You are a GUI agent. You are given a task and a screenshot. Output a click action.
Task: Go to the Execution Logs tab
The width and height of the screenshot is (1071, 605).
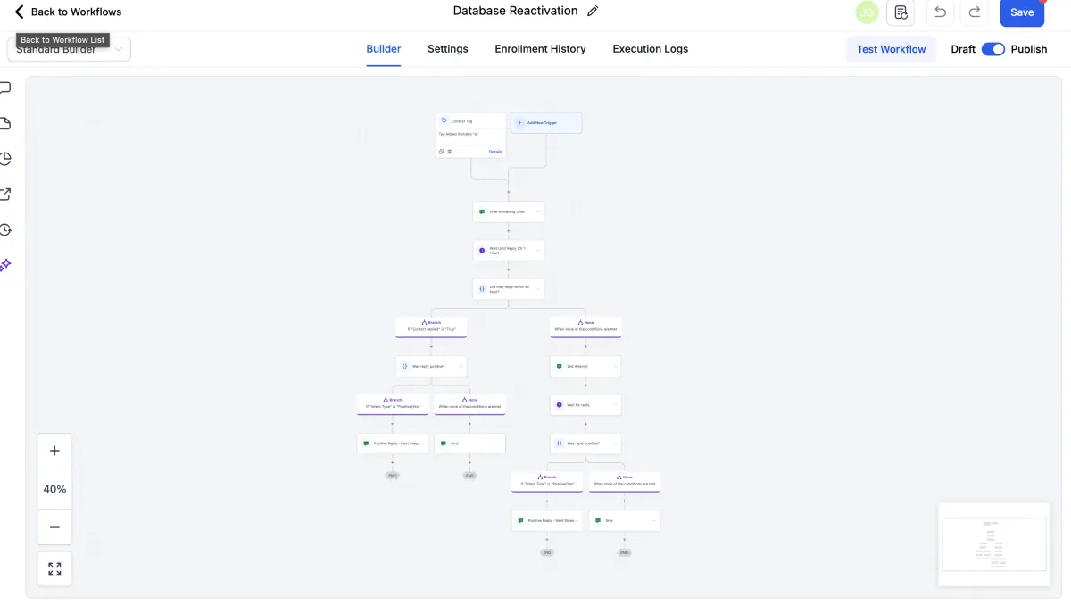point(650,49)
